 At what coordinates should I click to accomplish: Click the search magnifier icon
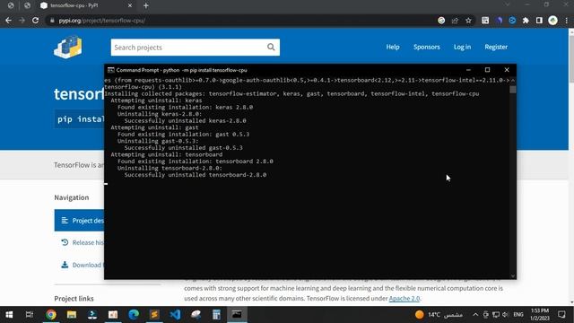[271, 48]
